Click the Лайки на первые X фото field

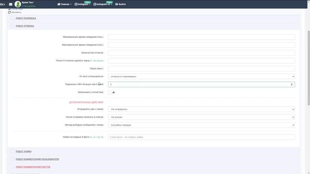point(201,137)
